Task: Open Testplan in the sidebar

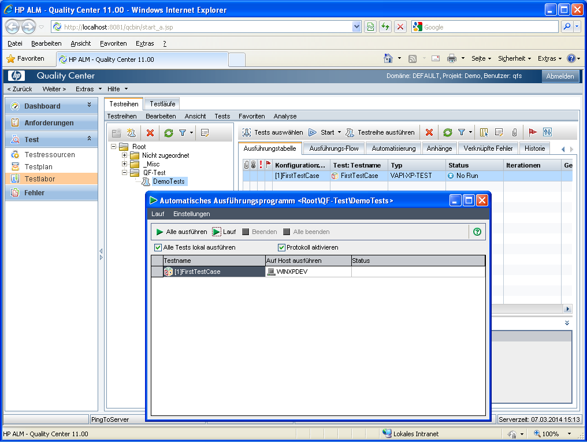Action: 38,167
